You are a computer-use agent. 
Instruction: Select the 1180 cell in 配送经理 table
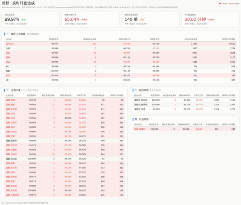point(216,100)
